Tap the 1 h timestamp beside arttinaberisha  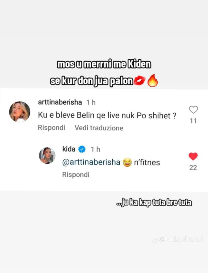[91, 102]
